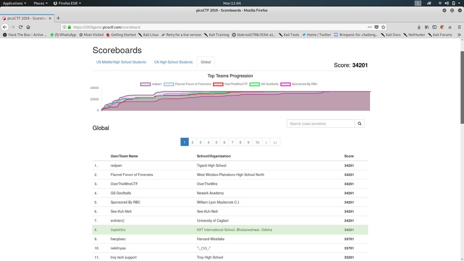Click the forward navigation arrow
The width and height of the screenshot is (464, 261).
click(x=13, y=27)
